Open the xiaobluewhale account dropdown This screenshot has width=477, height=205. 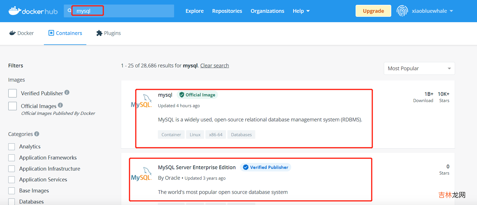[432, 11]
